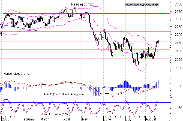Select the 2006 time axis label
This screenshot has height=121, width=183.
[5, 119]
